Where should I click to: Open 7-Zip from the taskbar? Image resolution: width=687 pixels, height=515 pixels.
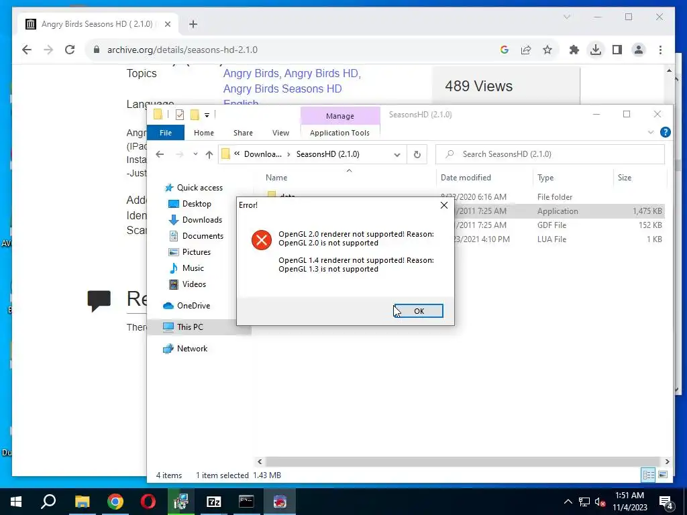click(x=213, y=502)
